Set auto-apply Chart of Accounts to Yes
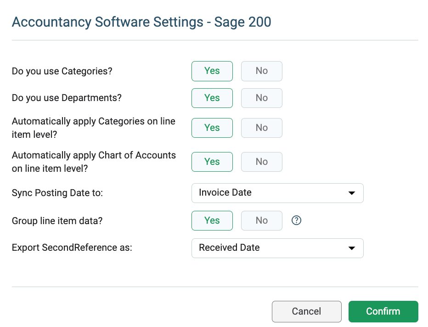Image resolution: width=428 pixels, height=327 pixels. [x=212, y=162]
